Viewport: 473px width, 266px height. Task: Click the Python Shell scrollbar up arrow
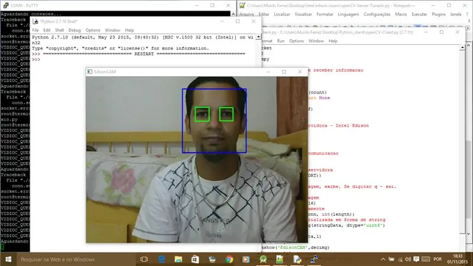pos(258,37)
